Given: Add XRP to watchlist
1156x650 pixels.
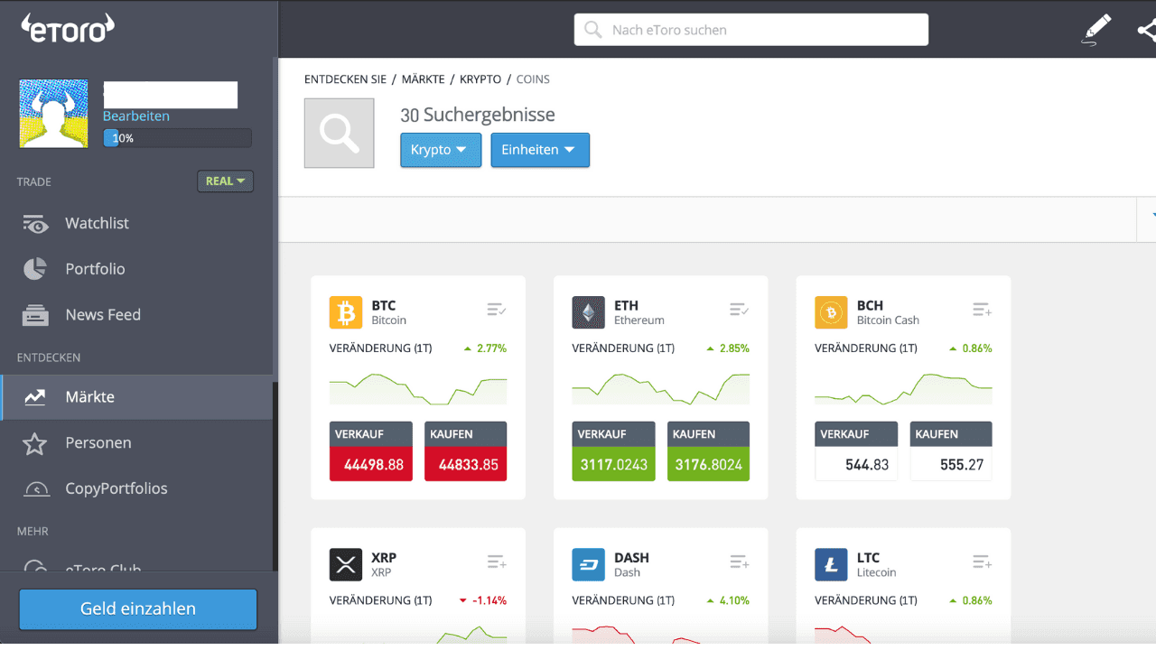Looking at the screenshot, I should [x=497, y=562].
